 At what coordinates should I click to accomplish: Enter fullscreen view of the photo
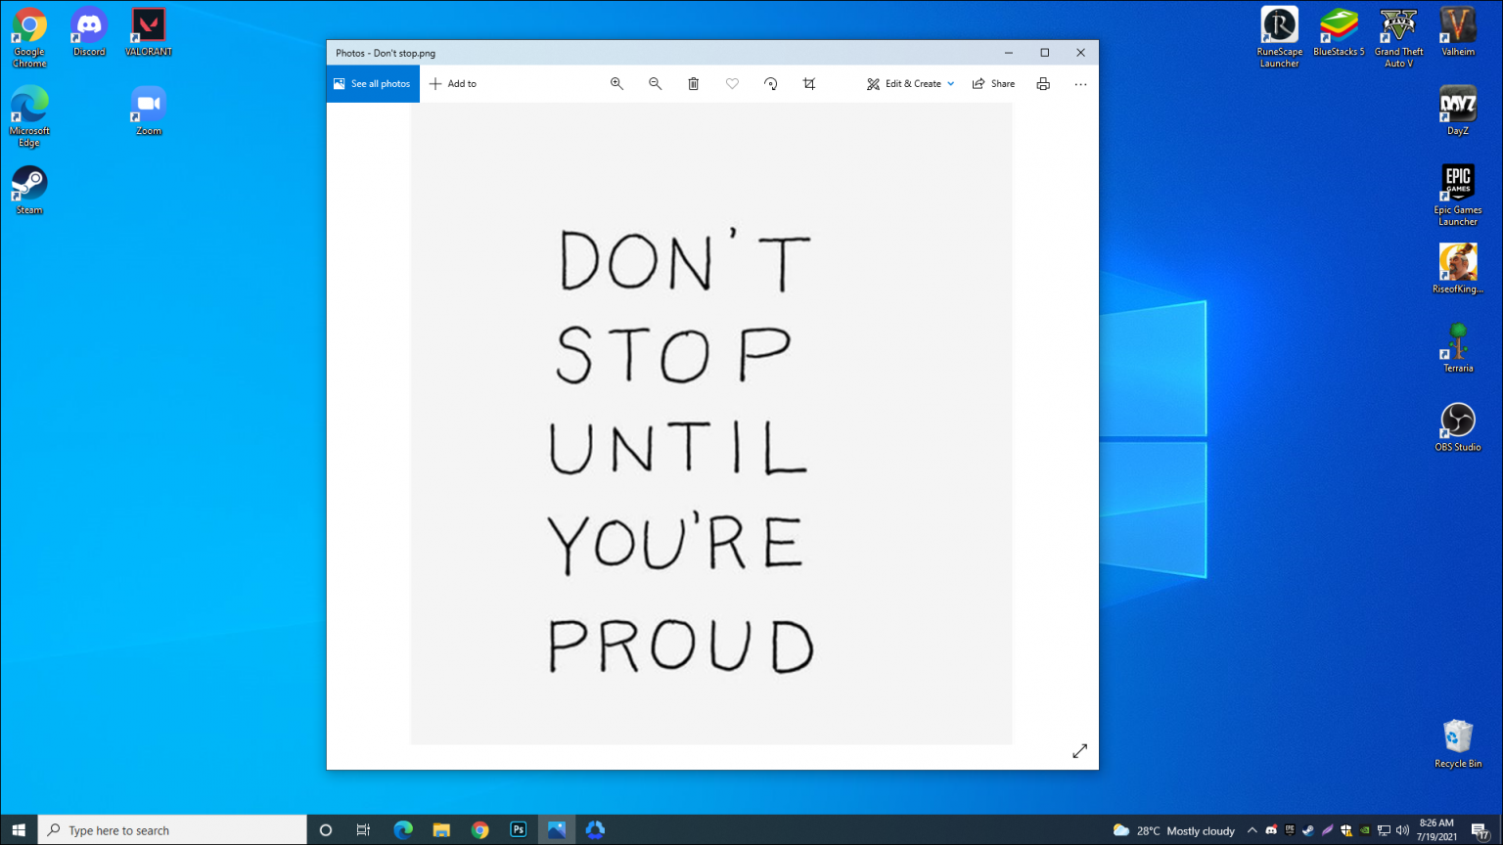(x=1079, y=750)
